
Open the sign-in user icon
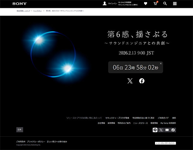pyautogui.click(x=105, y=4)
